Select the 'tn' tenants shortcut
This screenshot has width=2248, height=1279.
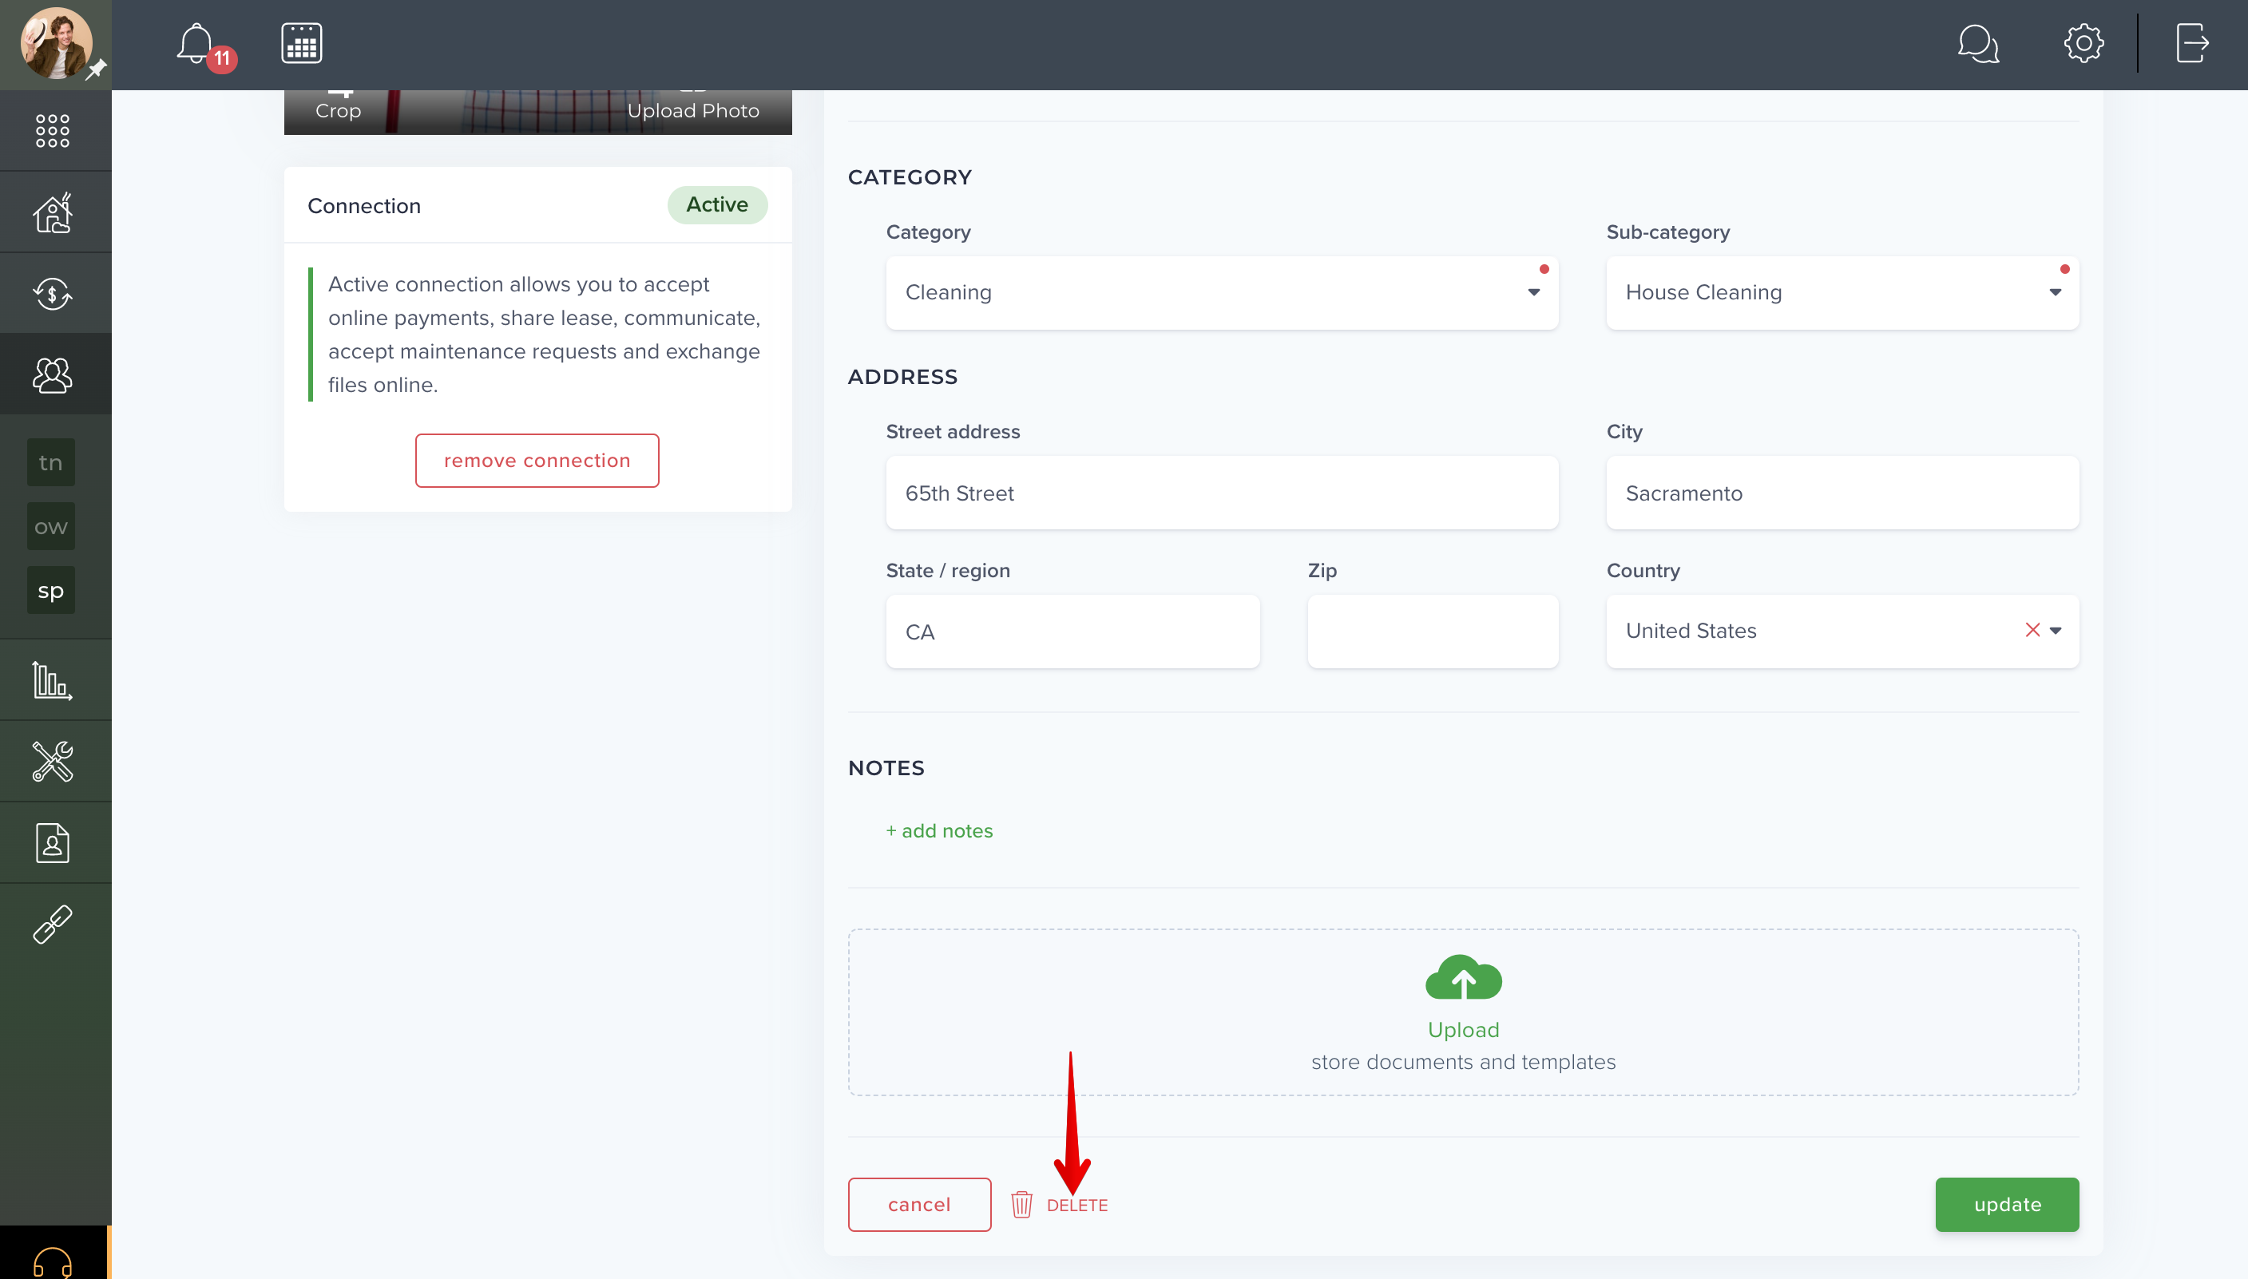tap(51, 463)
